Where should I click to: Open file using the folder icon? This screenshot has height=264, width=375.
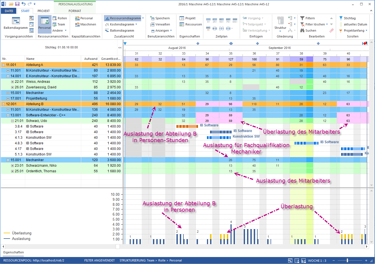[x=11, y=4]
